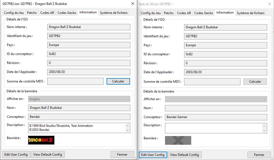Click Révision field in GD7PB2.iso window
Screen dimensions: 274x160
(89, 63)
